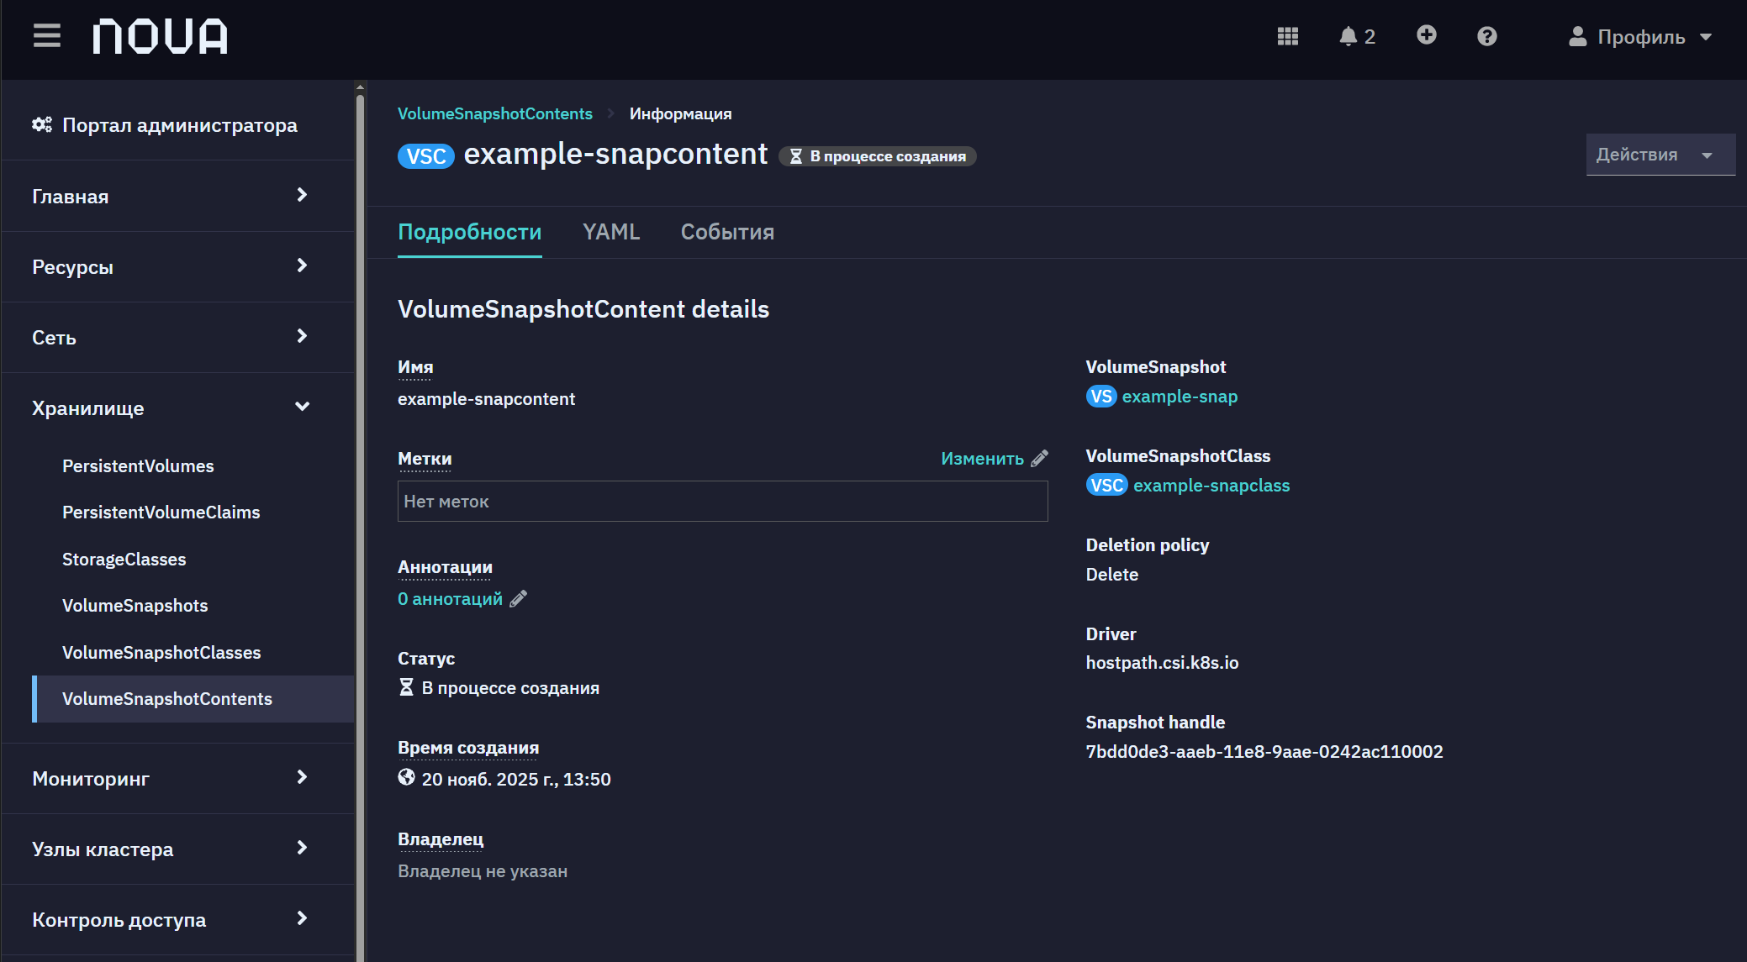
Task: Click the hourglass status badge in header
Action: 878,156
